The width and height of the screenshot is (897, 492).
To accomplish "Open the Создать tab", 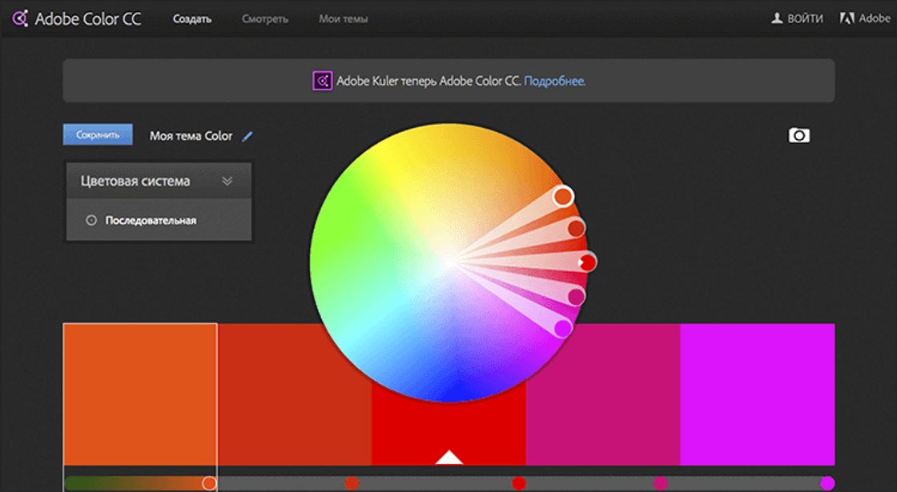I will pos(192,19).
